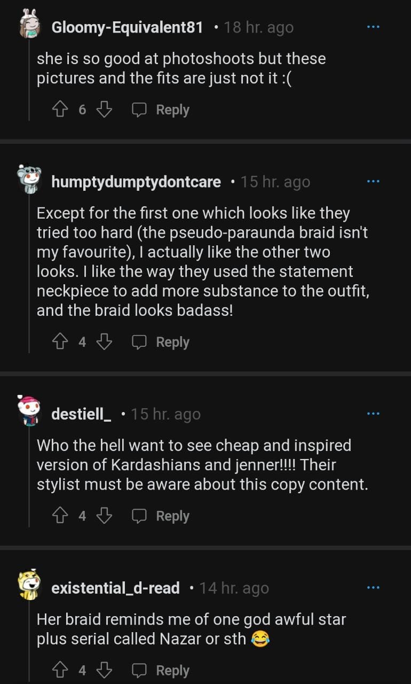411x684 pixels.
Task: Upvote Gloomy-Equivalent81's comment
Action: (59, 110)
